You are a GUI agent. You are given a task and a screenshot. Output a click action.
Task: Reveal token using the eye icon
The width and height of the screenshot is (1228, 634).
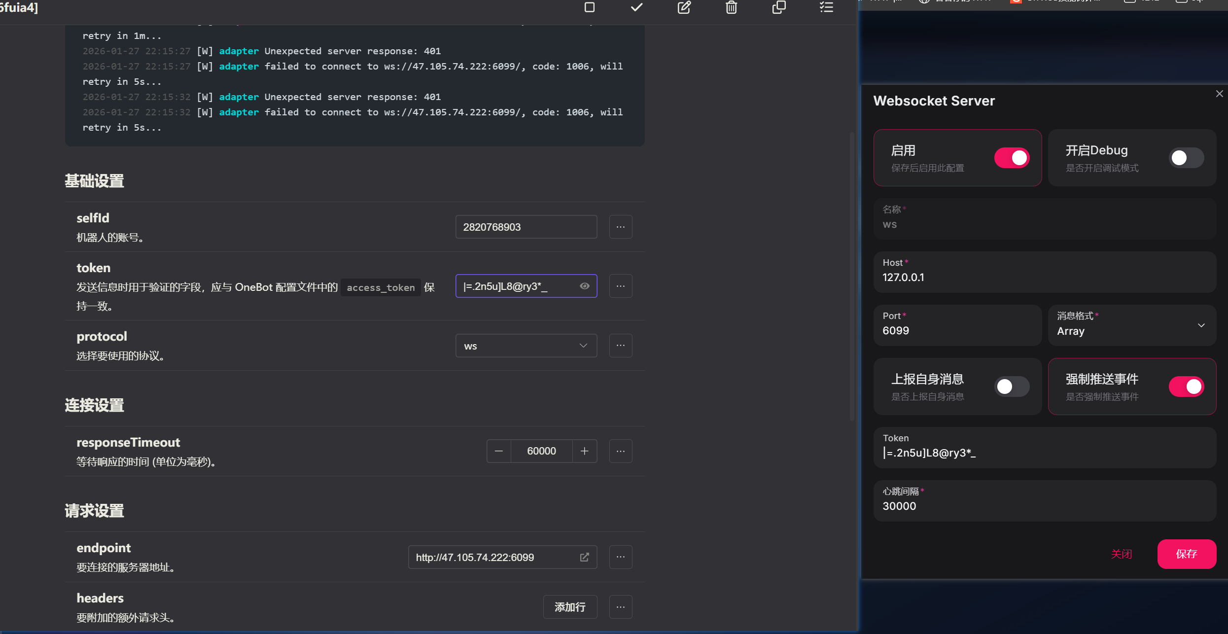(x=584, y=286)
